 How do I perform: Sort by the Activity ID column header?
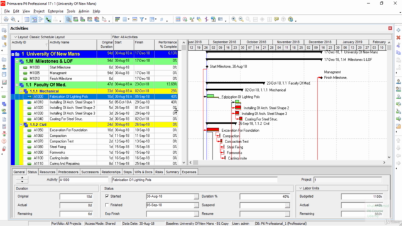(x=30, y=45)
